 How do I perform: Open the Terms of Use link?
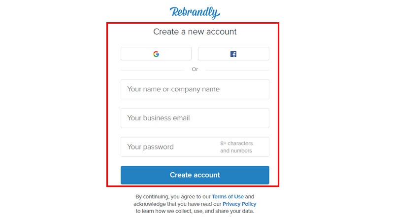tap(228, 196)
